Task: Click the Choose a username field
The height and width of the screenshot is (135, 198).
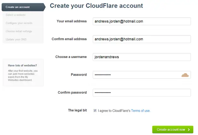Action: [x=142, y=57]
